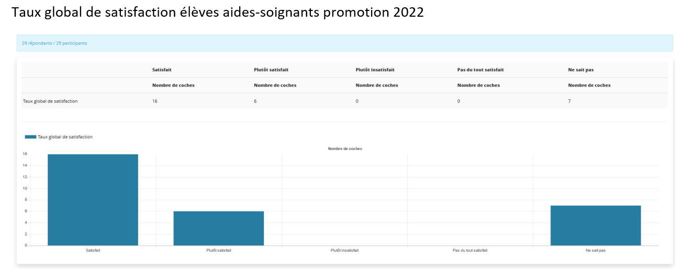The height and width of the screenshot is (274, 682).
Task: Click the blue legend swatch for Taux global de satisfaction
Action: tap(30, 137)
